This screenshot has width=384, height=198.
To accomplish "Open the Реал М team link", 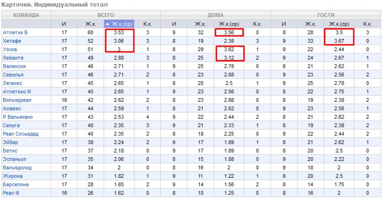I will point(11,193).
